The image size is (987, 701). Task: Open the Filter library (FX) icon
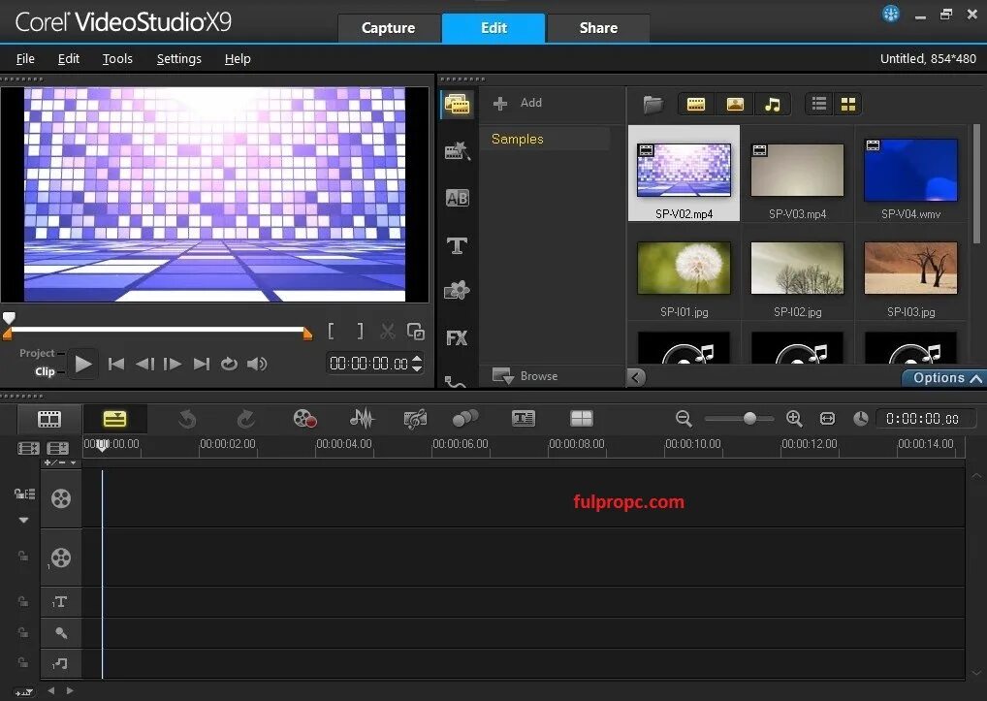click(457, 338)
